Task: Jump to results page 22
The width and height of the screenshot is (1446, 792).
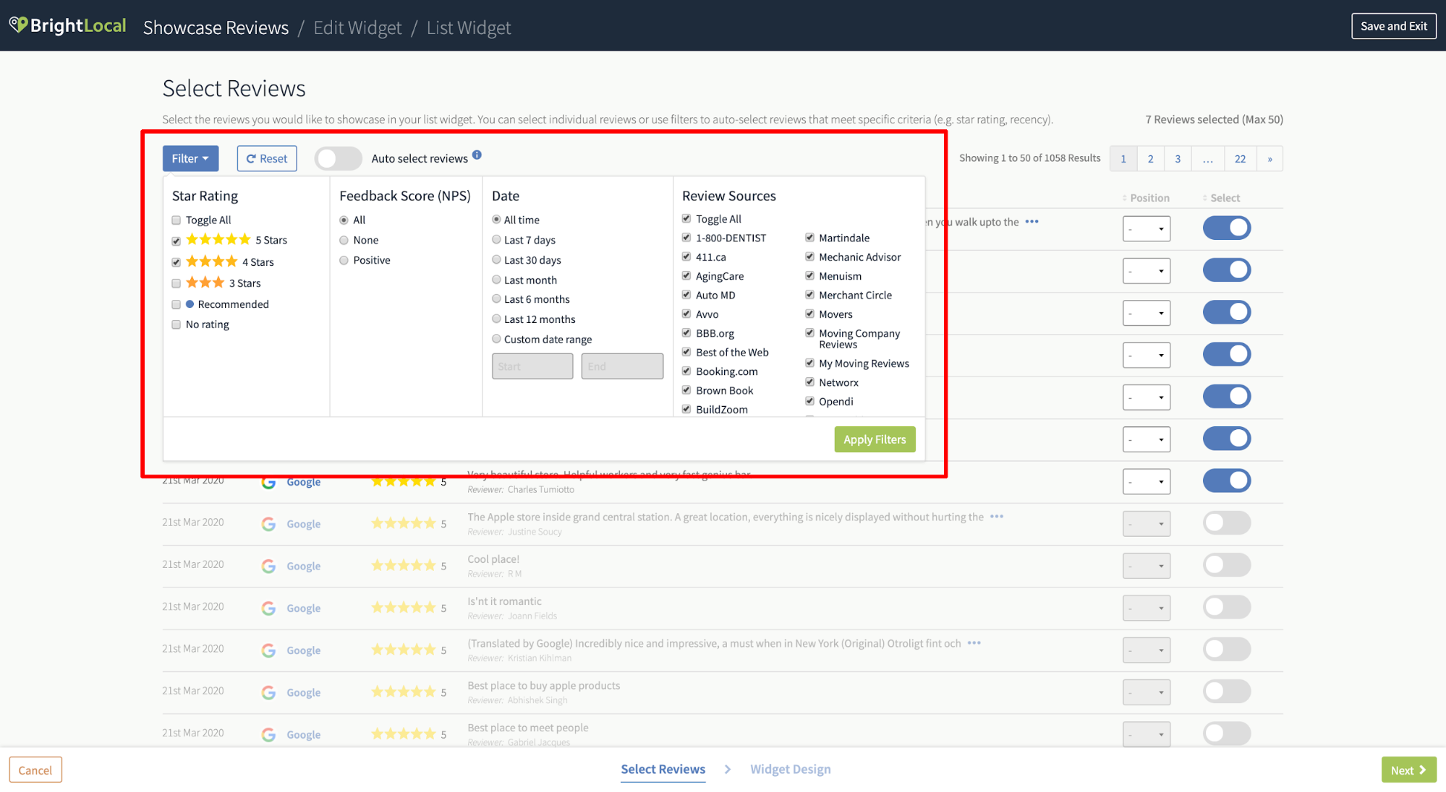Action: pos(1241,159)
